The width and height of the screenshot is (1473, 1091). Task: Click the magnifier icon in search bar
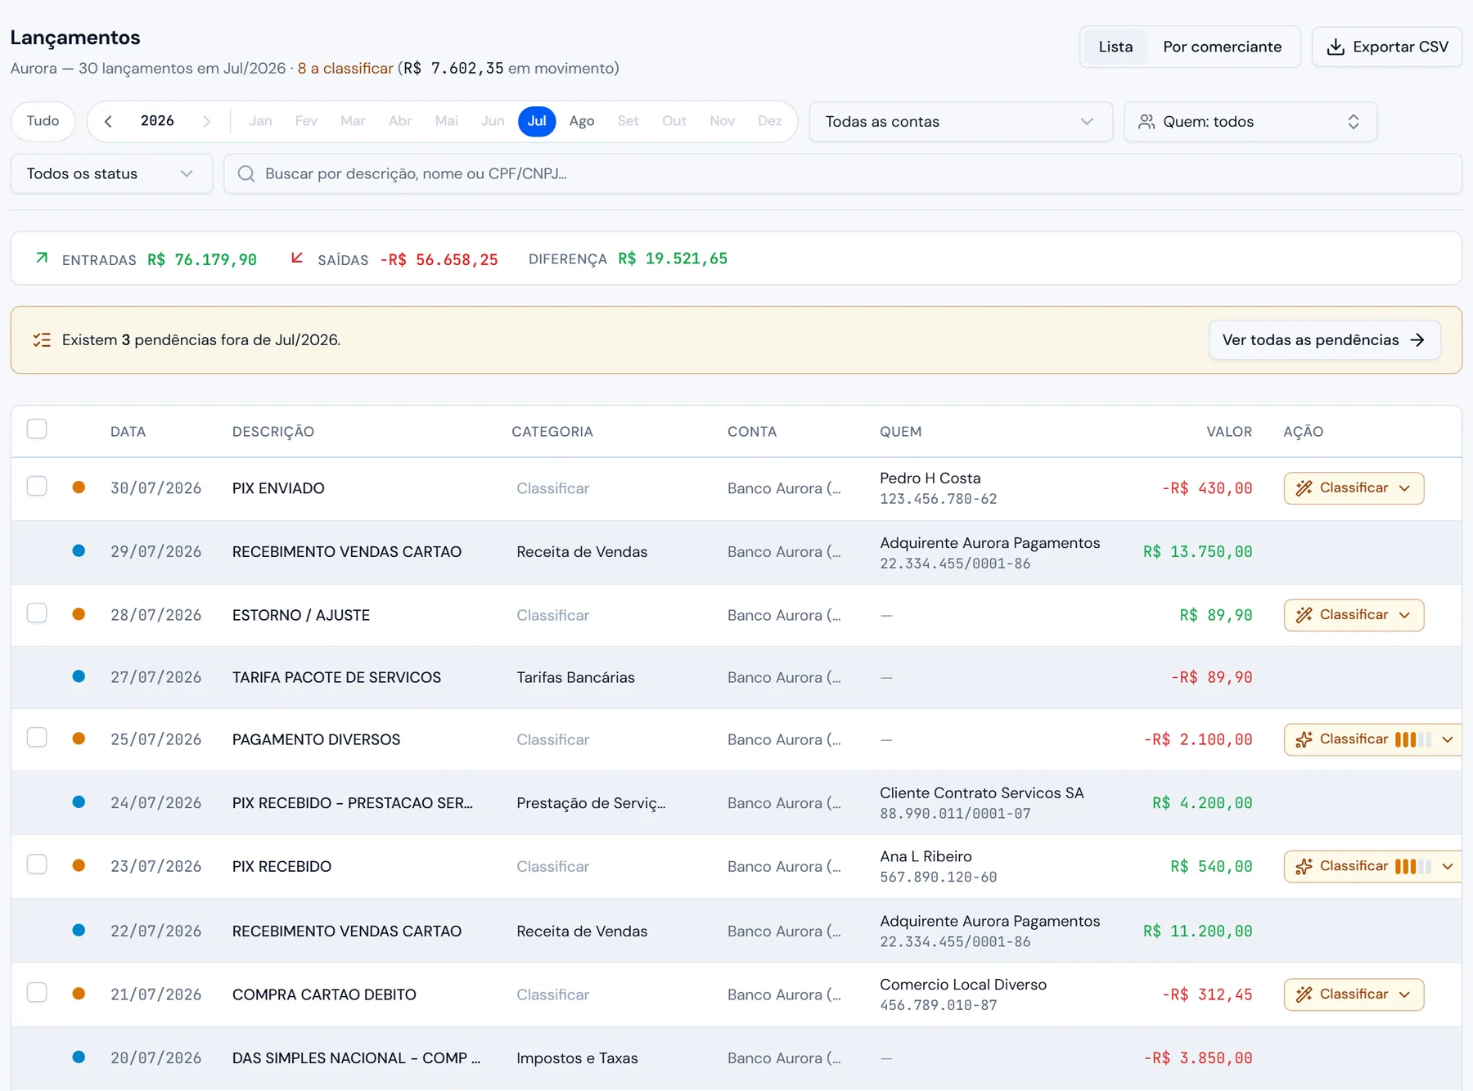point(246,173)
